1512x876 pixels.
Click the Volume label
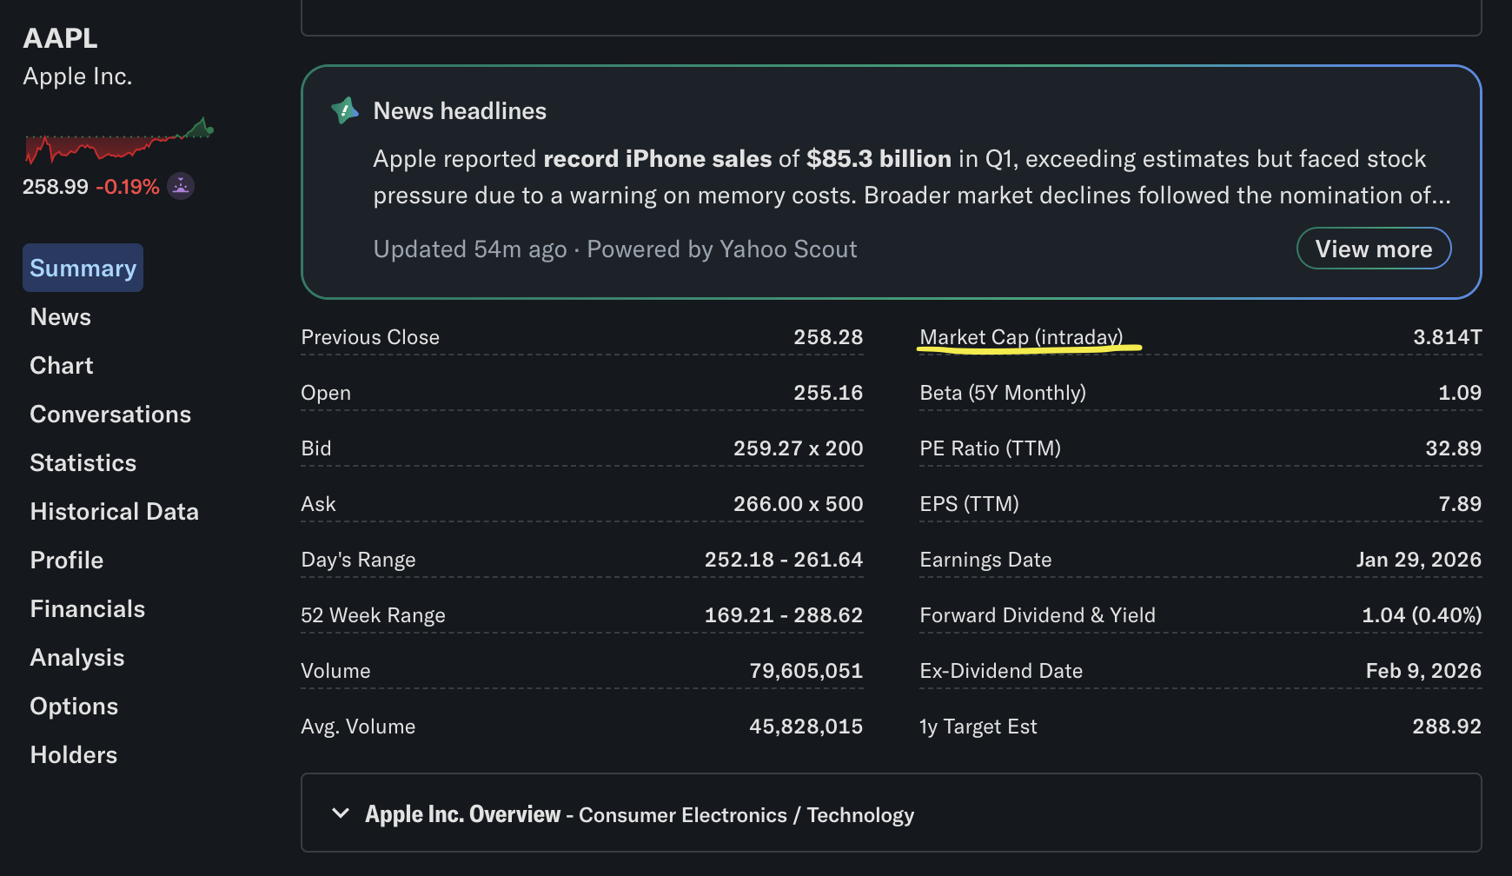point(335,671)
